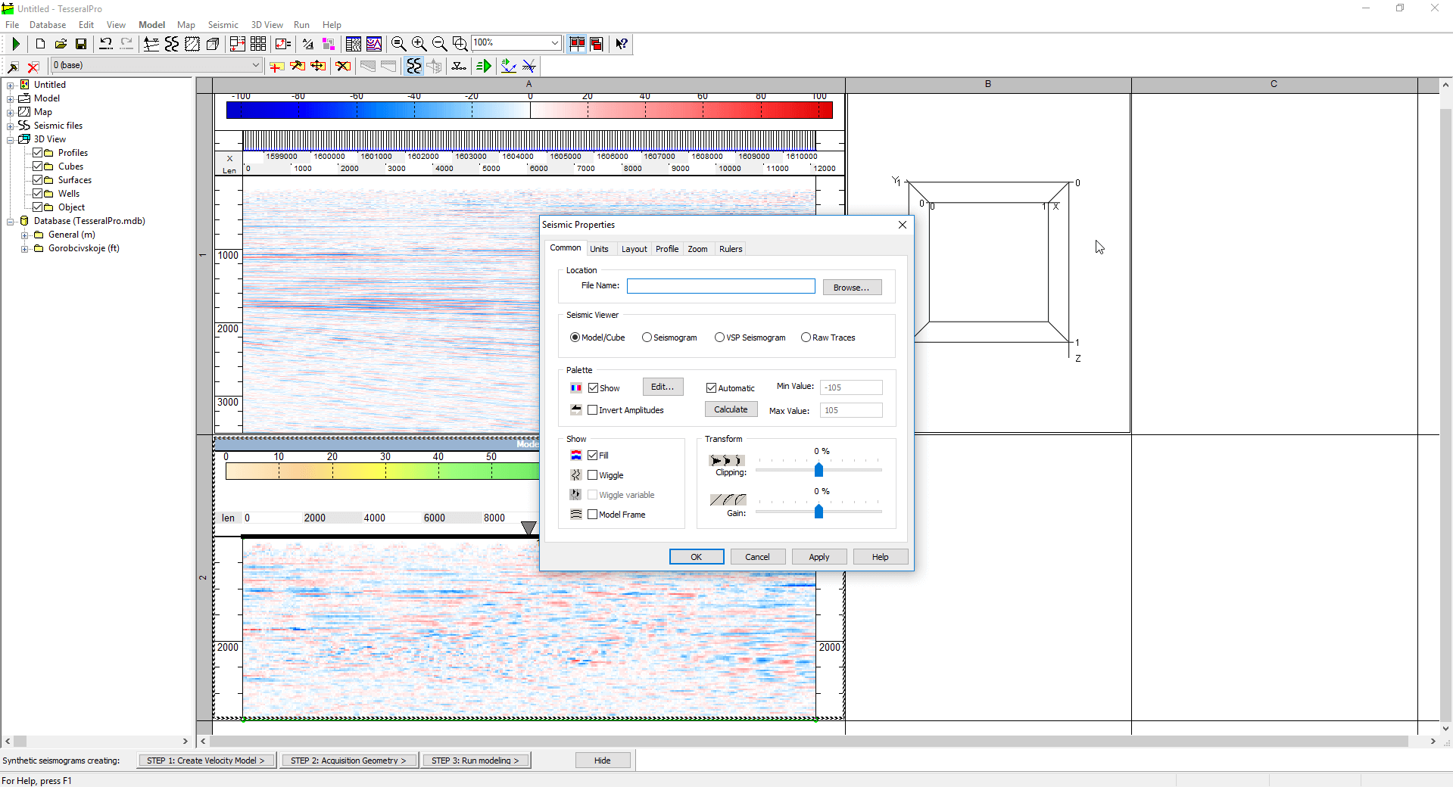Select the Open file toolbar icon

pos(61,43)
